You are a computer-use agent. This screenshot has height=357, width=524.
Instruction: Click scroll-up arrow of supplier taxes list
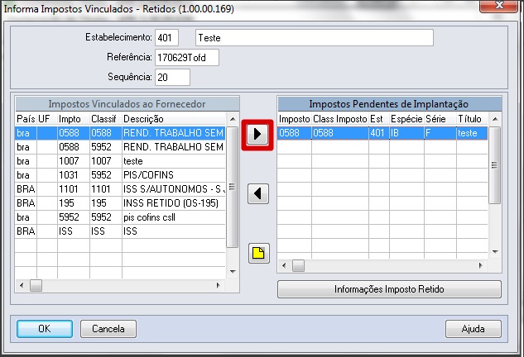click(x=233, y=119)
